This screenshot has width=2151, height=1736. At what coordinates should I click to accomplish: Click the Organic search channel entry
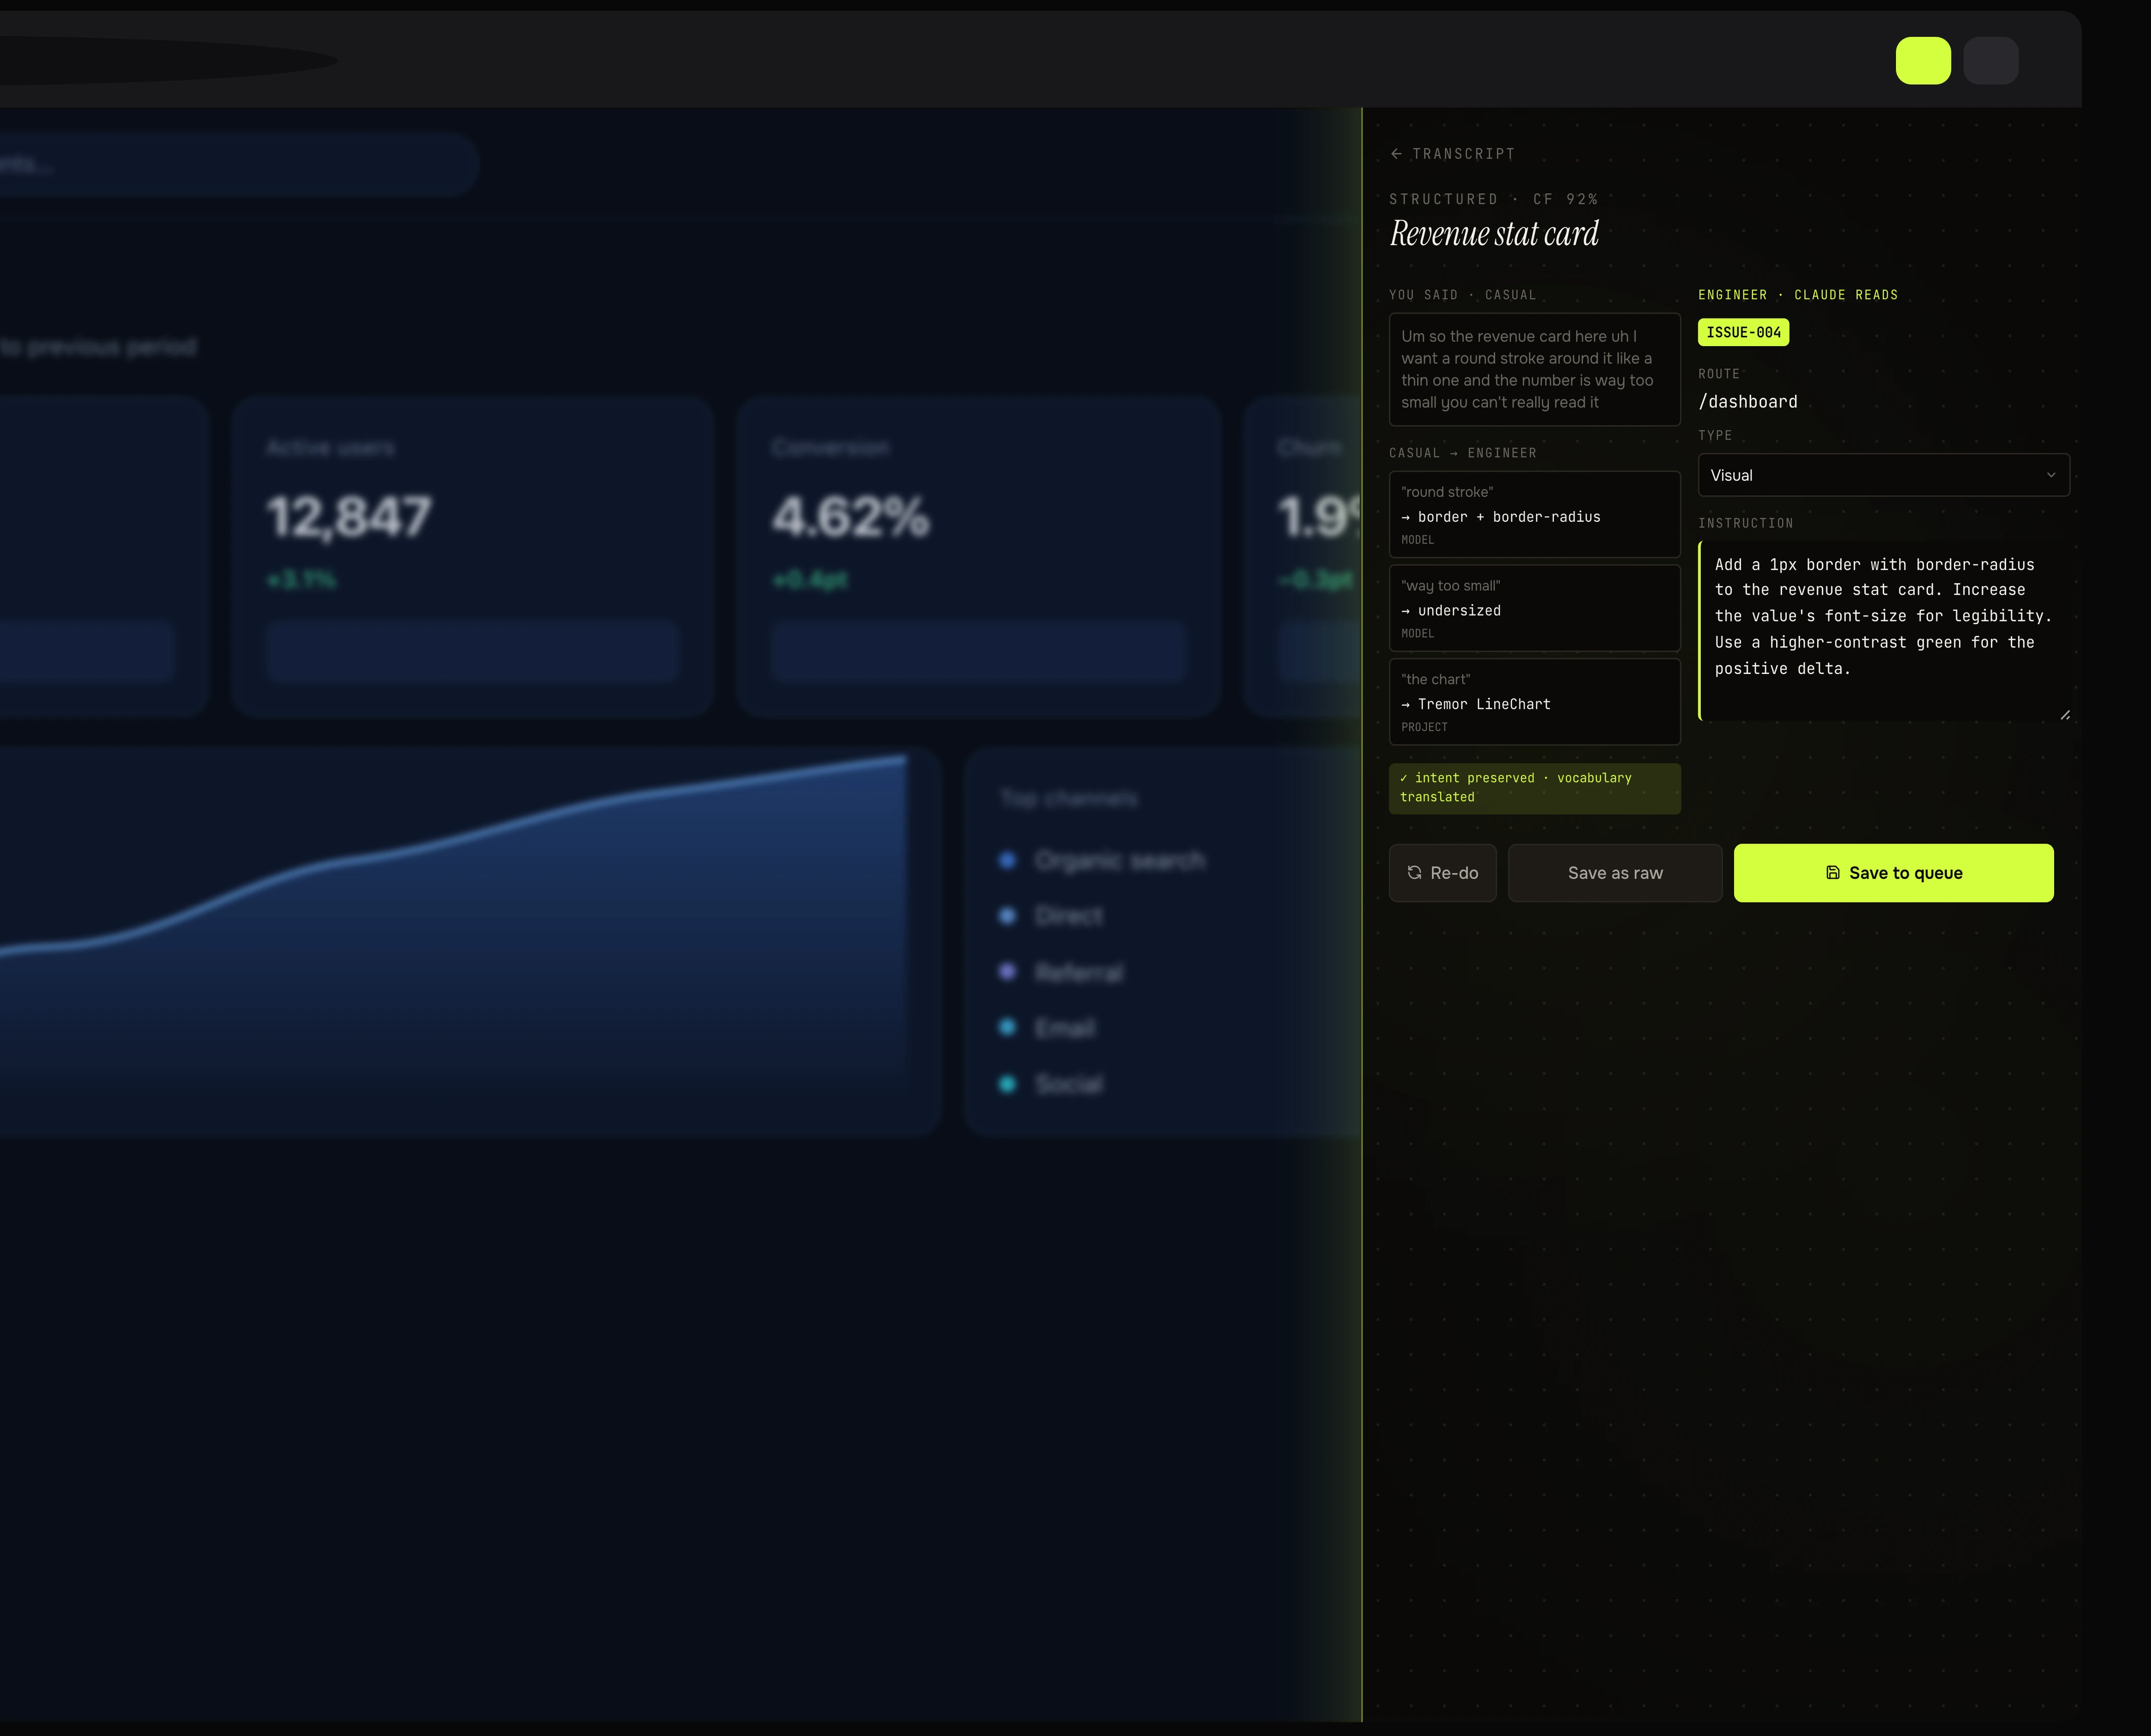(x=1103, y=861)
